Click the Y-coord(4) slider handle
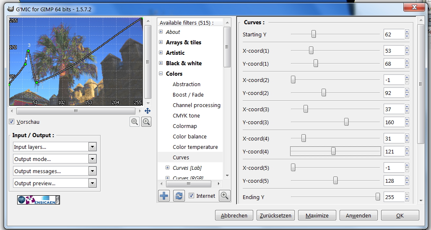 point(333,151)
